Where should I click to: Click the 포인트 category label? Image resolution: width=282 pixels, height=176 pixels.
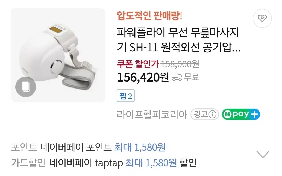[24, 147]
